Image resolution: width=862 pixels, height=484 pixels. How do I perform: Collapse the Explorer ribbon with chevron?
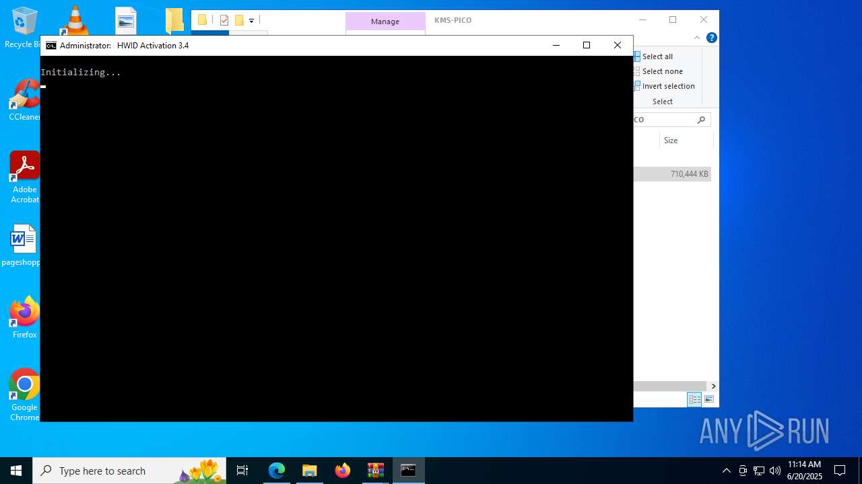(x=697, y=38)
